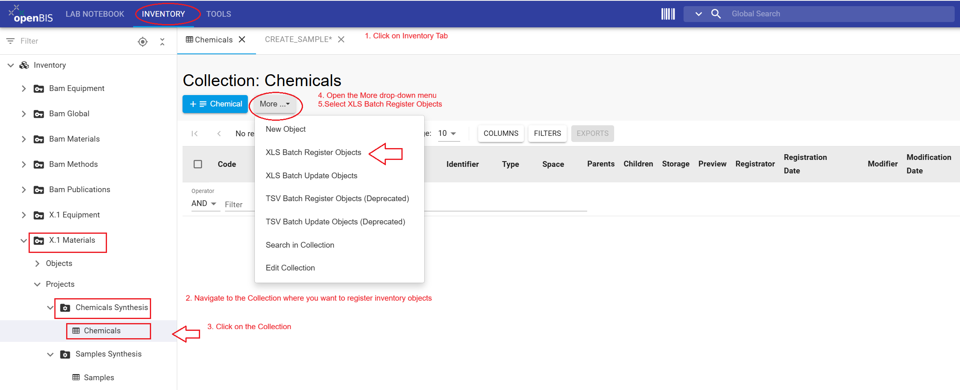This screenshot has width=960, height=390.
Task: Click the Bam Publications folder icon
Action: (39, 190)
